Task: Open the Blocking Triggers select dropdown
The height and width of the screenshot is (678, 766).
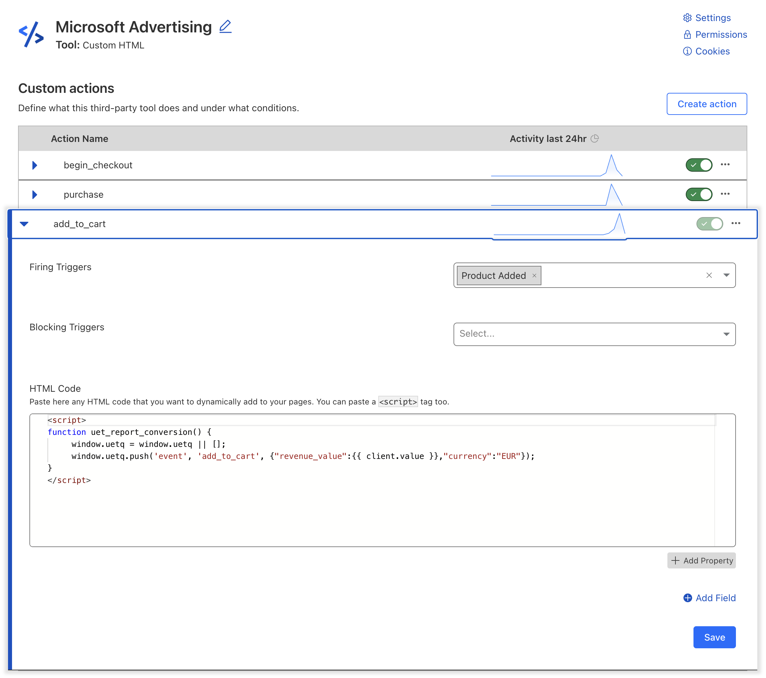Action: coord(594,334)
